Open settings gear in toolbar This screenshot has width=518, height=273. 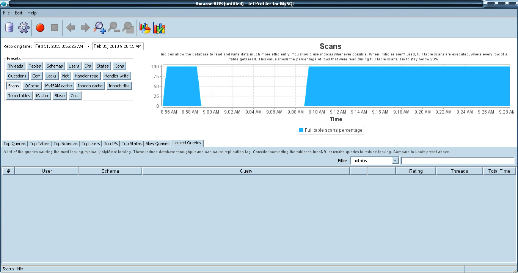24,27
